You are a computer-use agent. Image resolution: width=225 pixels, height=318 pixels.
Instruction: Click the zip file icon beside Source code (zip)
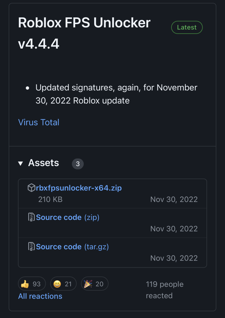[x=31, y=217]
